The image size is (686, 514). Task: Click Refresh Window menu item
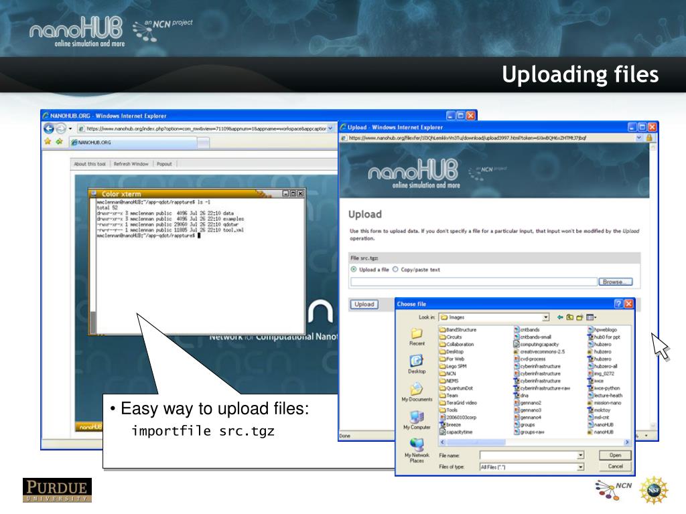[x=131, y=164]
